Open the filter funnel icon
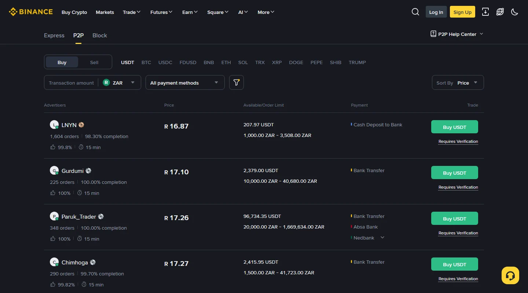The height and width of the screenshot is (293, 528). (x=236, y=82)
